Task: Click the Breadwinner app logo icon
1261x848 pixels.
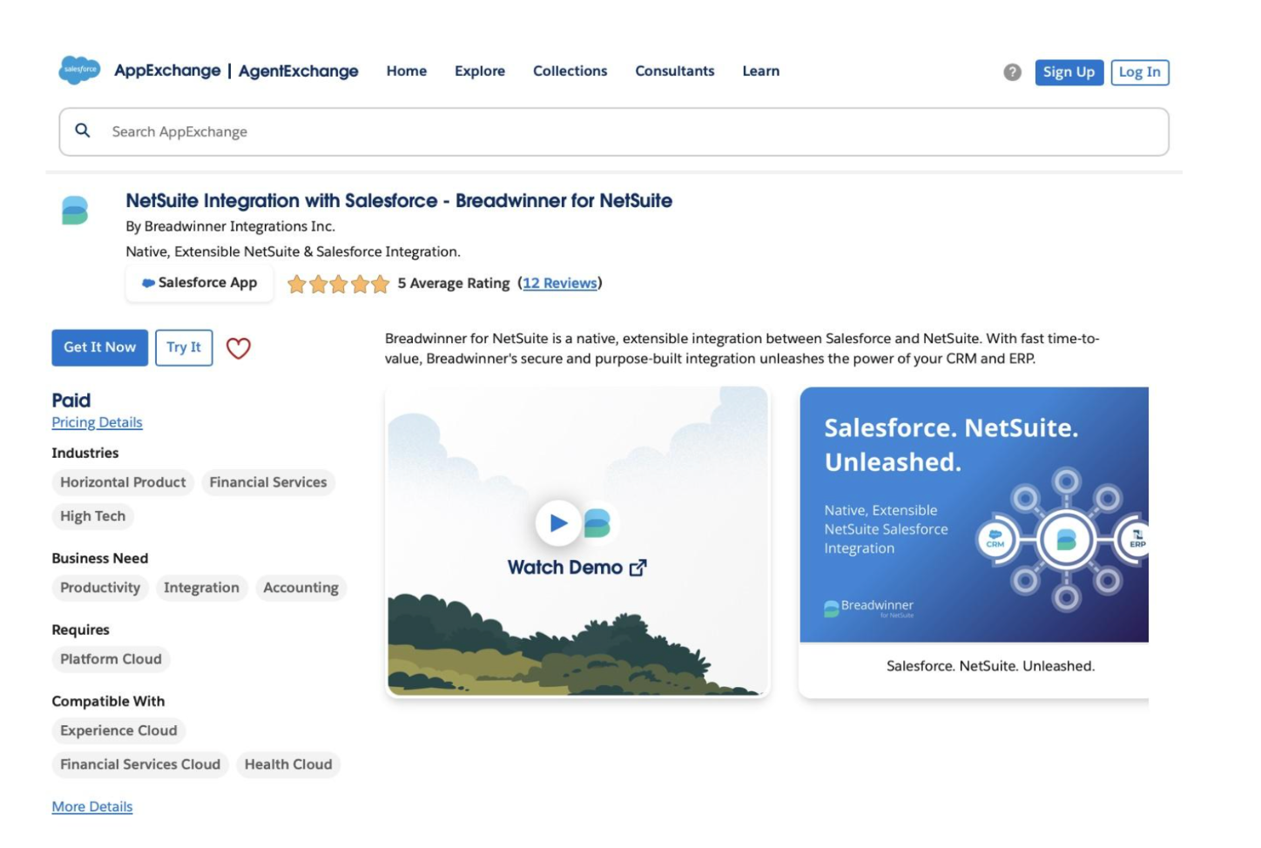Action: pyautogui.click(x=73, y=212)
